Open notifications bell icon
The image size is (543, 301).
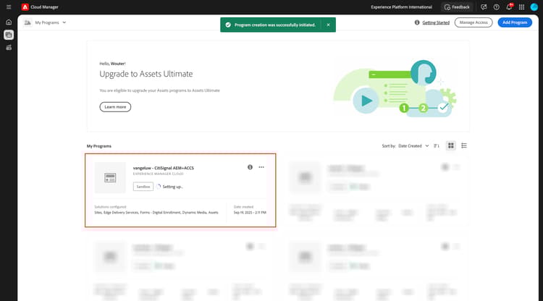[x=509, y=7]
